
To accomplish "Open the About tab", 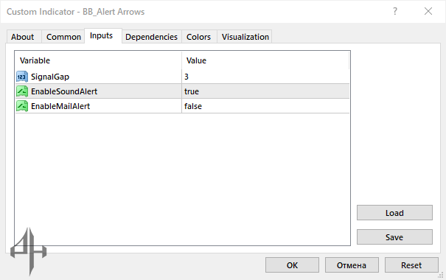I will click(22, 37).
